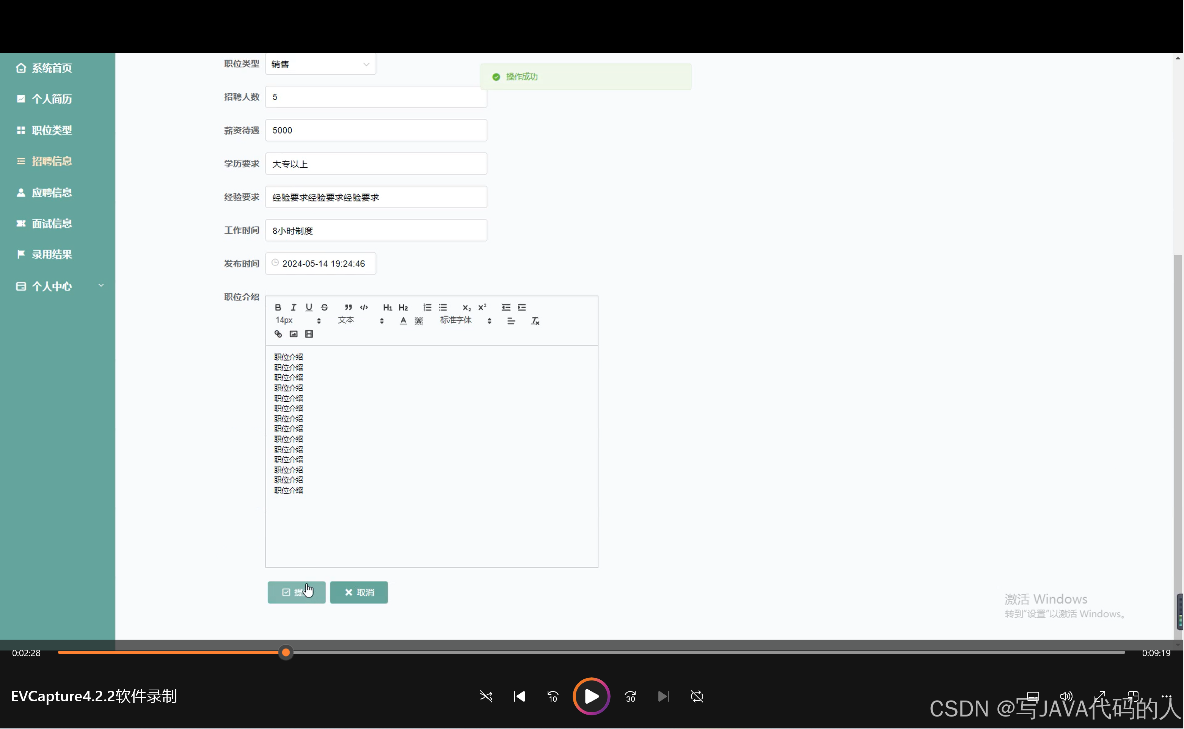
Task: Apply Heading 1 style
Action: (387, 307)
